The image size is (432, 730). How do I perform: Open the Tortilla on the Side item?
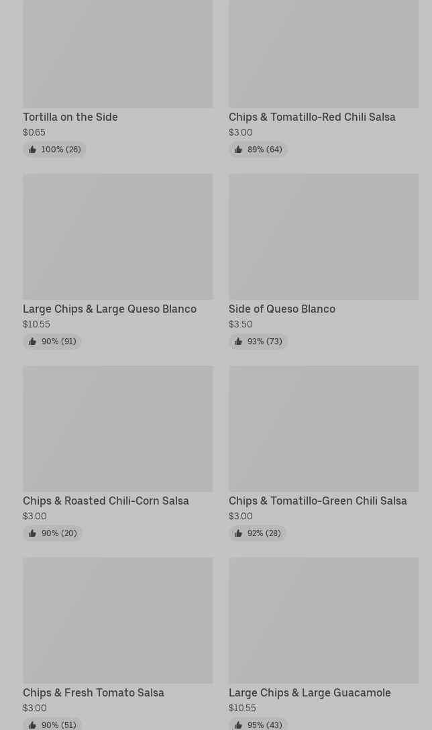tap(70, 117)
